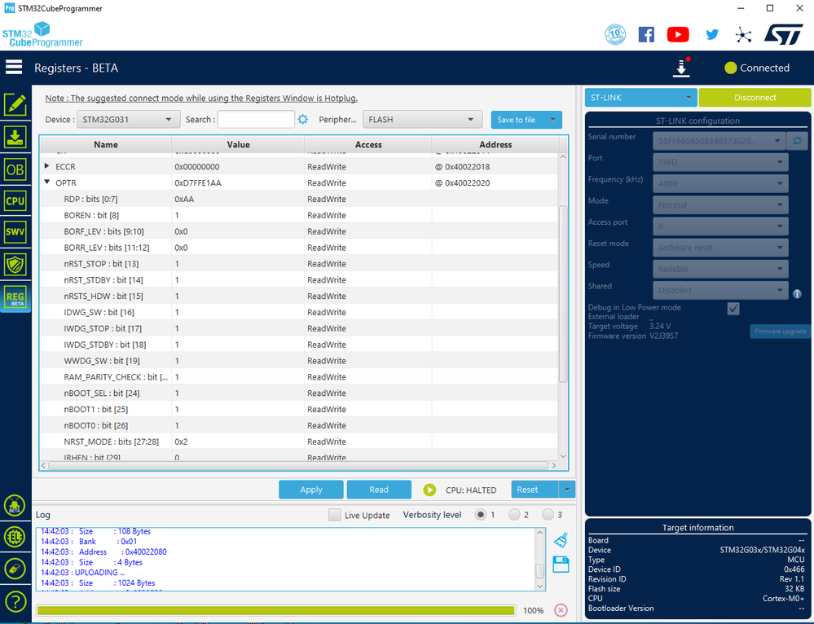Open the beta bug icon panel
The image size is (814, 624).
coord(15,505)
